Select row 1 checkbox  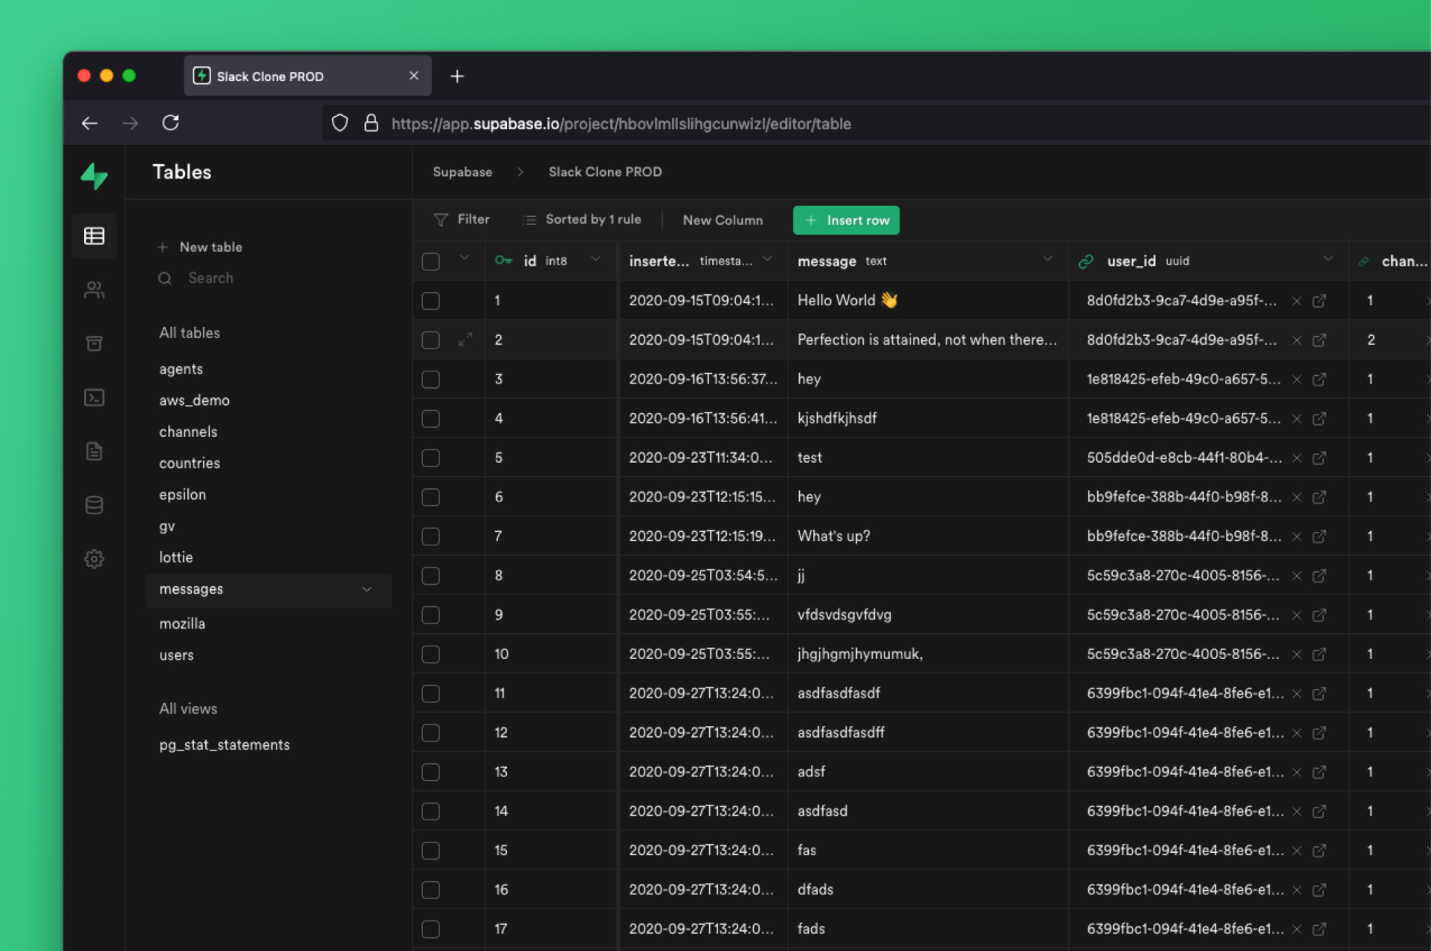coord(430,301)
